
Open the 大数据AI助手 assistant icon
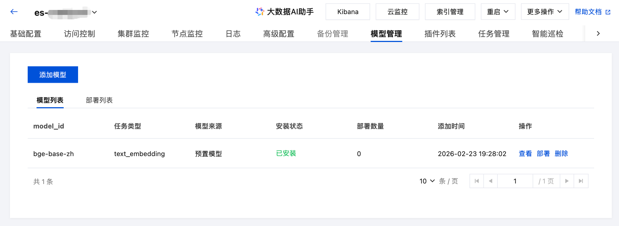point(260,12)
